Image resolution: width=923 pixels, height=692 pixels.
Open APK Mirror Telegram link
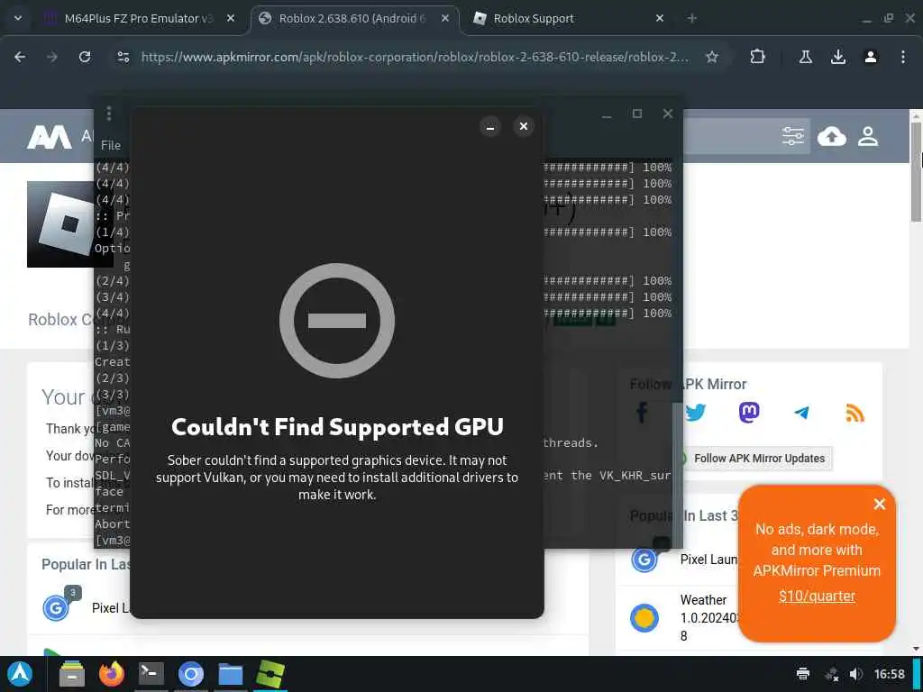(801, 413)
